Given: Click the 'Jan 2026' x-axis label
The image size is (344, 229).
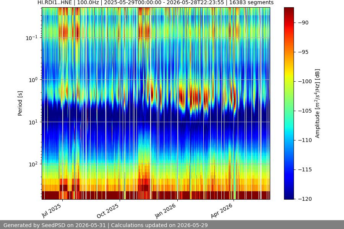Looking at the screenshot, I should pyautogui.click(x=166, y=211).
